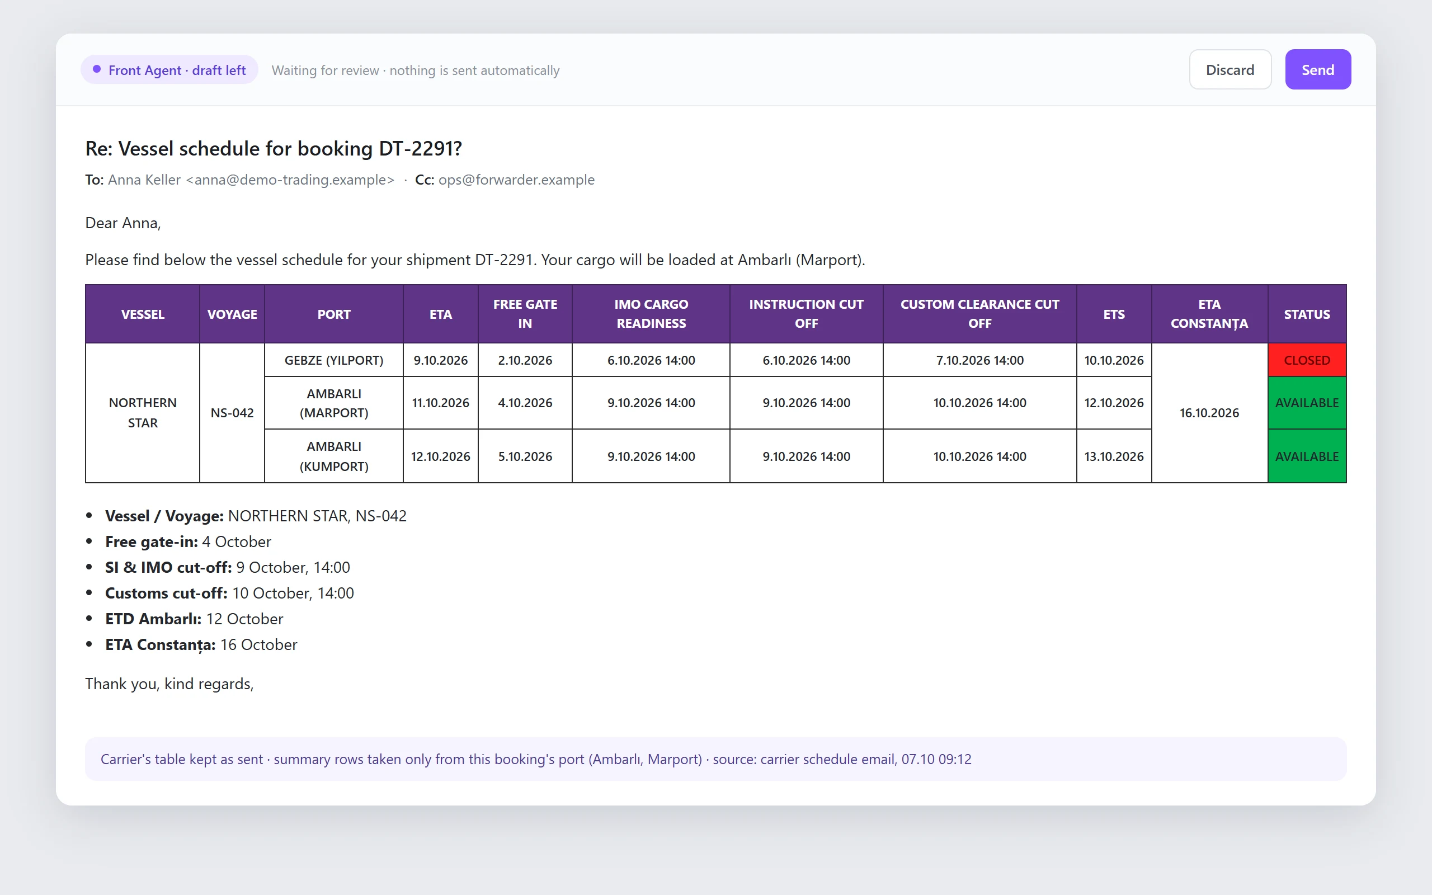Discard the agent's draft

point(1230,70)
